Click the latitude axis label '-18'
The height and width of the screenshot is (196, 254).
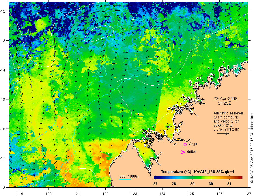pyautogui.click(x=3, y=188)
